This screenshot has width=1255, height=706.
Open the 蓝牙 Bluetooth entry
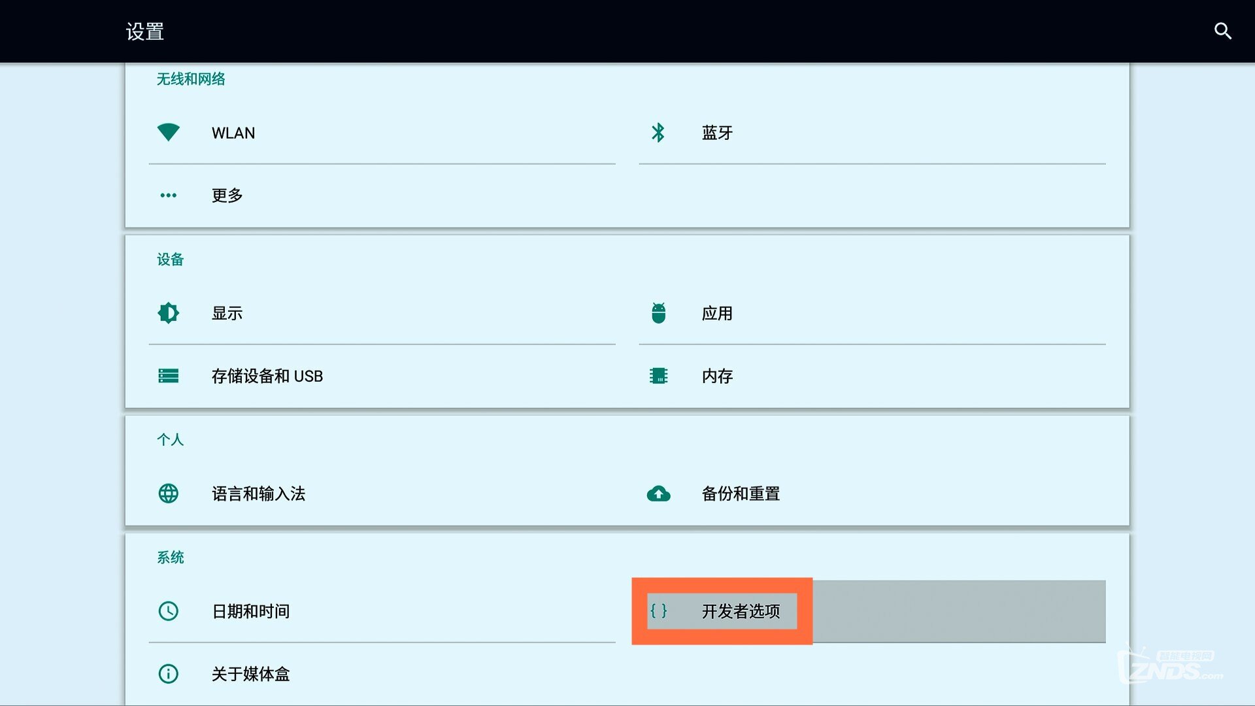tap(717, 133)
